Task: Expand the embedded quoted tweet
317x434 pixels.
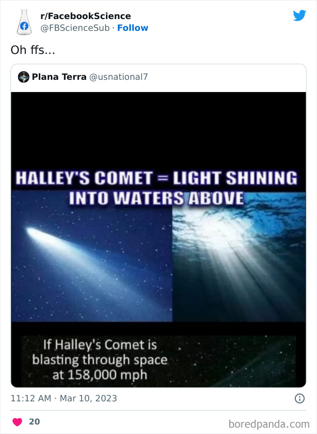Action: 158,227
